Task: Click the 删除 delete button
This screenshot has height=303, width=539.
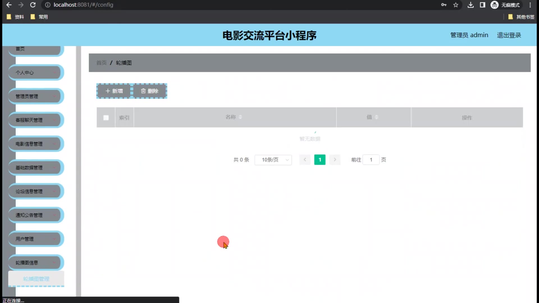Action: point(150,91)
